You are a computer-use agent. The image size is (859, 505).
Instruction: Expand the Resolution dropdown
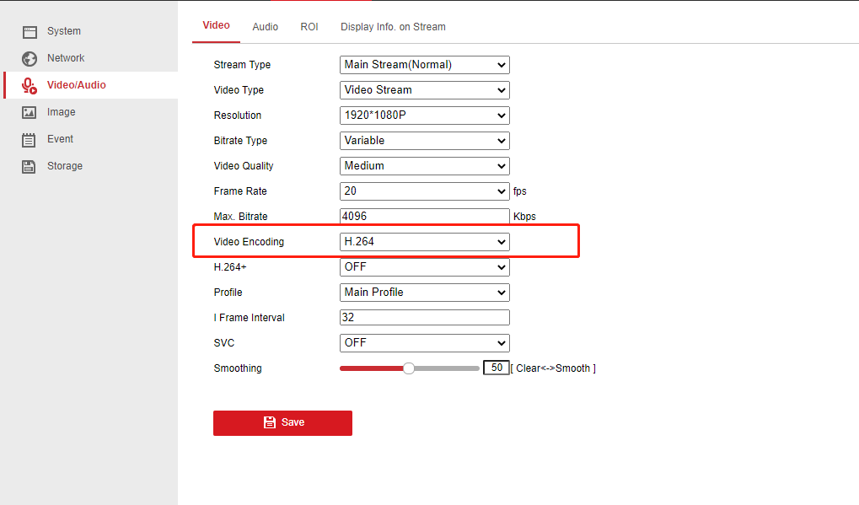tap(425, 115)
